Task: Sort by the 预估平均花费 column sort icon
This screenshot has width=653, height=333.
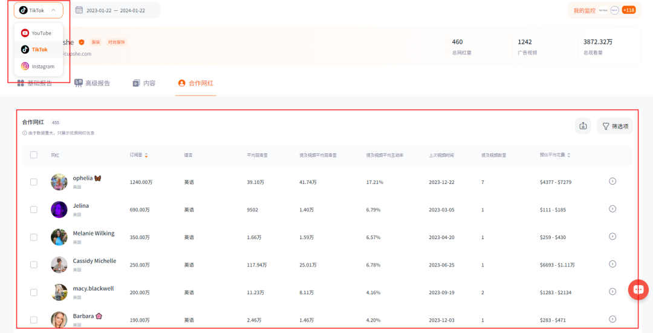Action: [x=568, y=156]
